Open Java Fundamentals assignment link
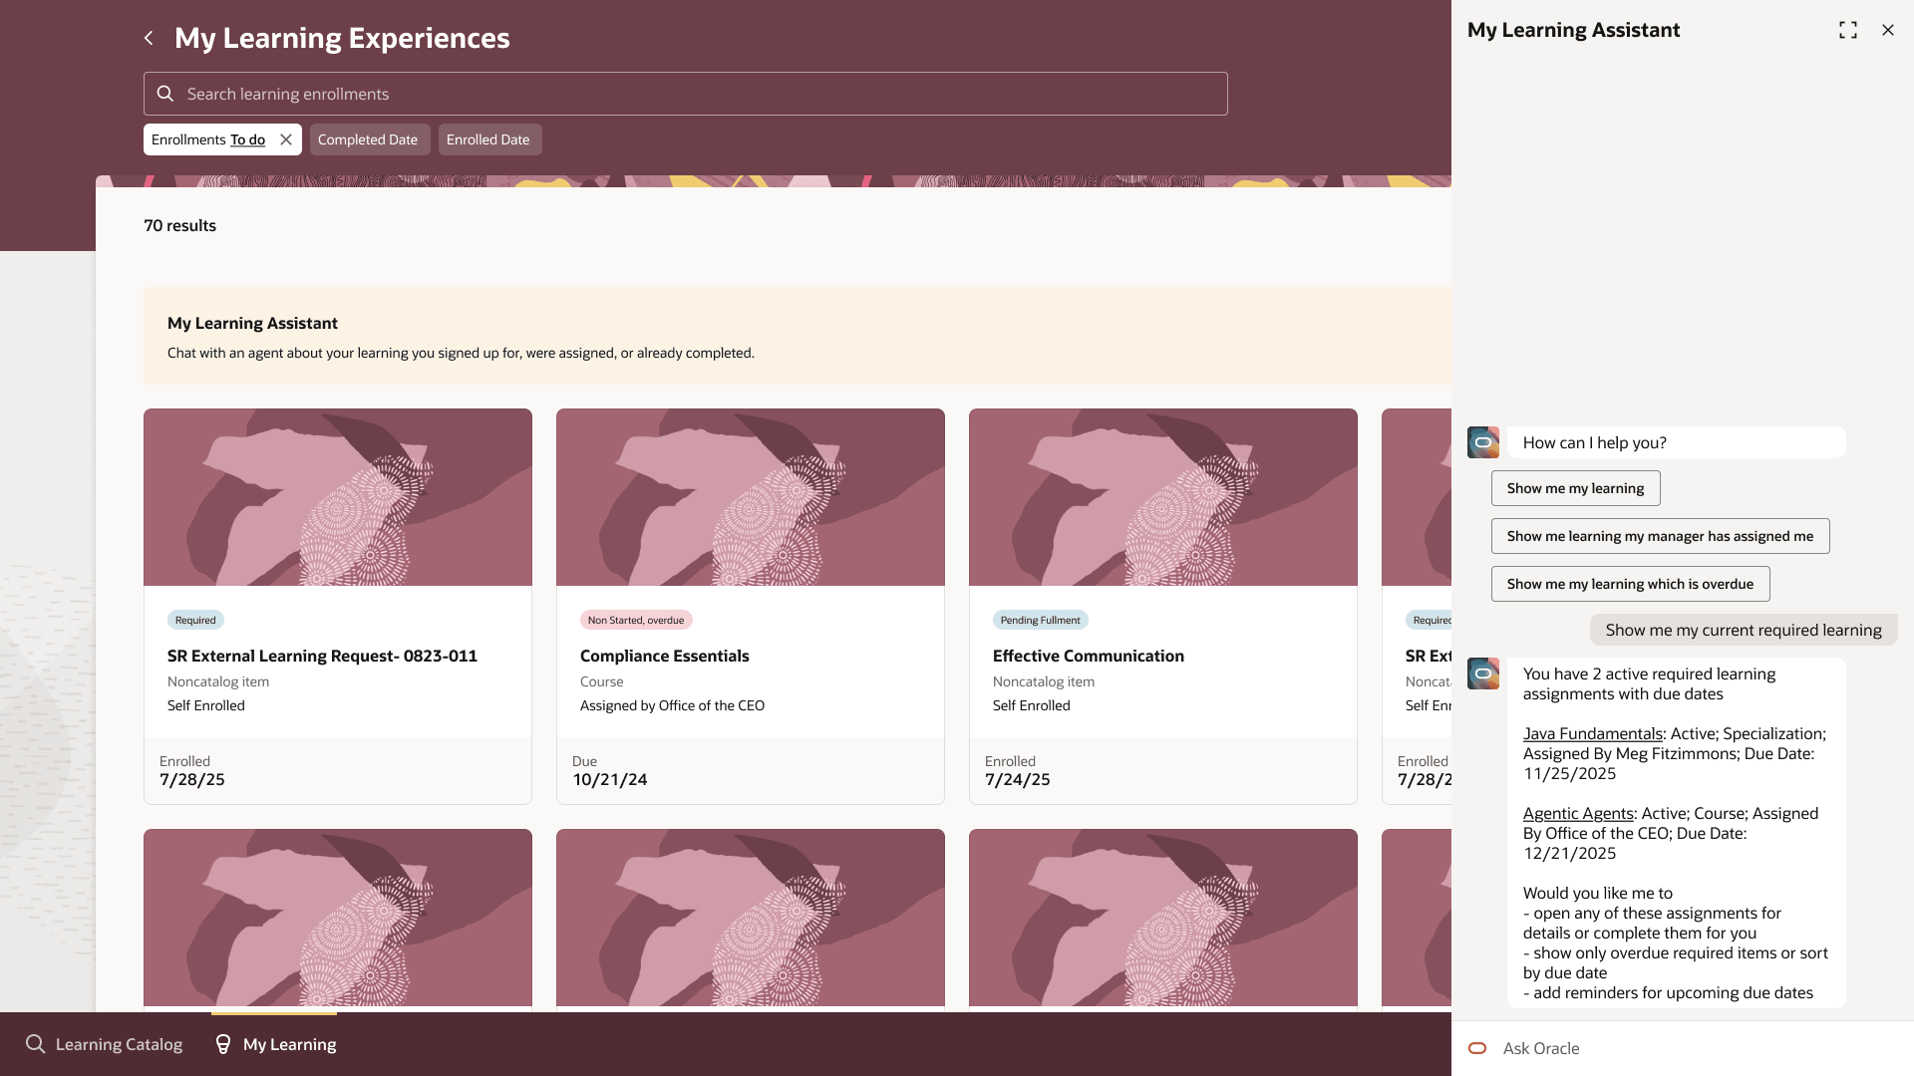Screen dimensions: 1914x1076 coord(1591,733)
